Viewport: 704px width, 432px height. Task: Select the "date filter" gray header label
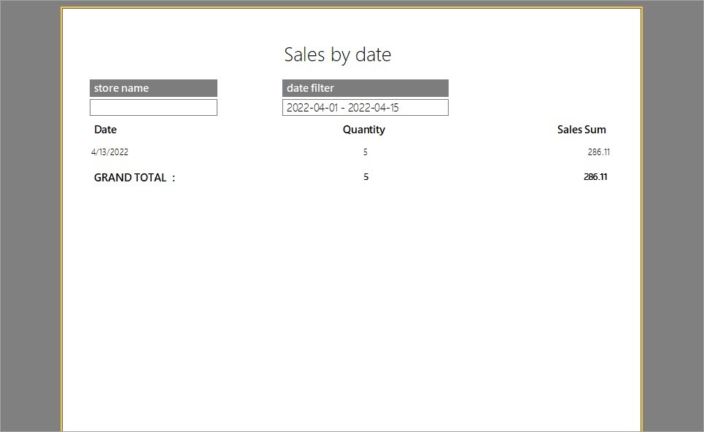pyautogui.click(x=365, y=88)
